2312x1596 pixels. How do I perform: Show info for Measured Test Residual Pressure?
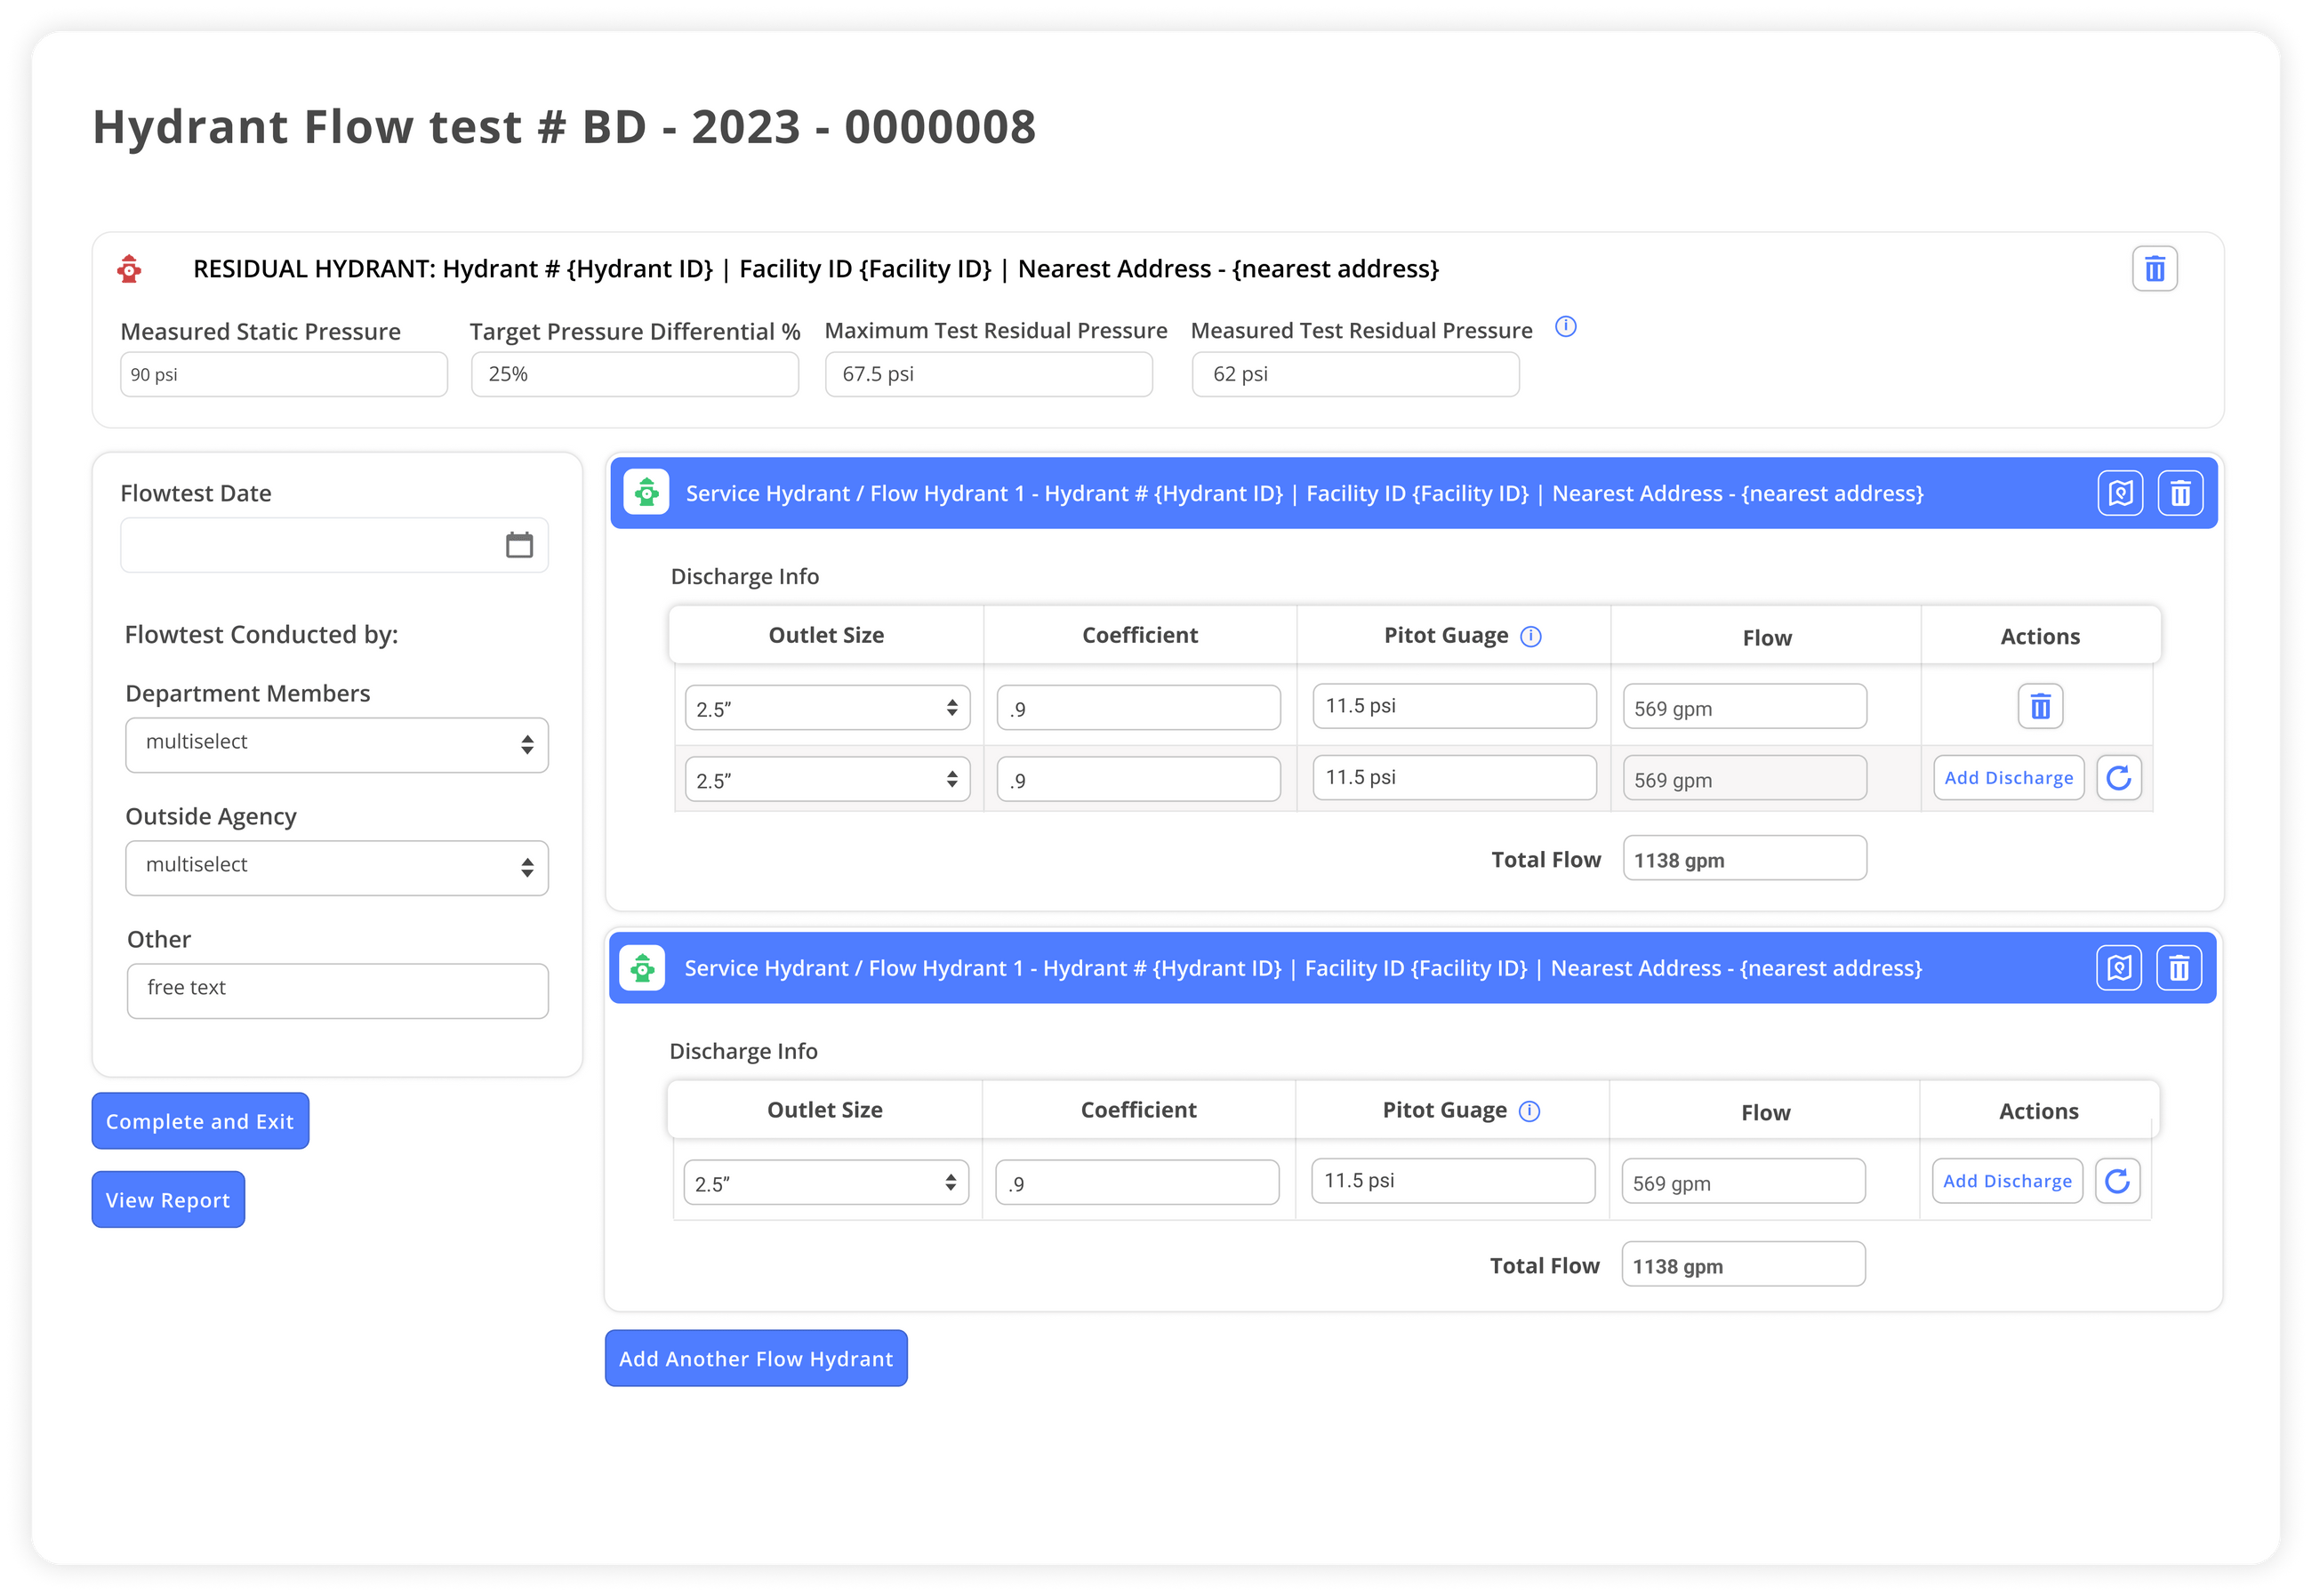(x=1565, y=327)
